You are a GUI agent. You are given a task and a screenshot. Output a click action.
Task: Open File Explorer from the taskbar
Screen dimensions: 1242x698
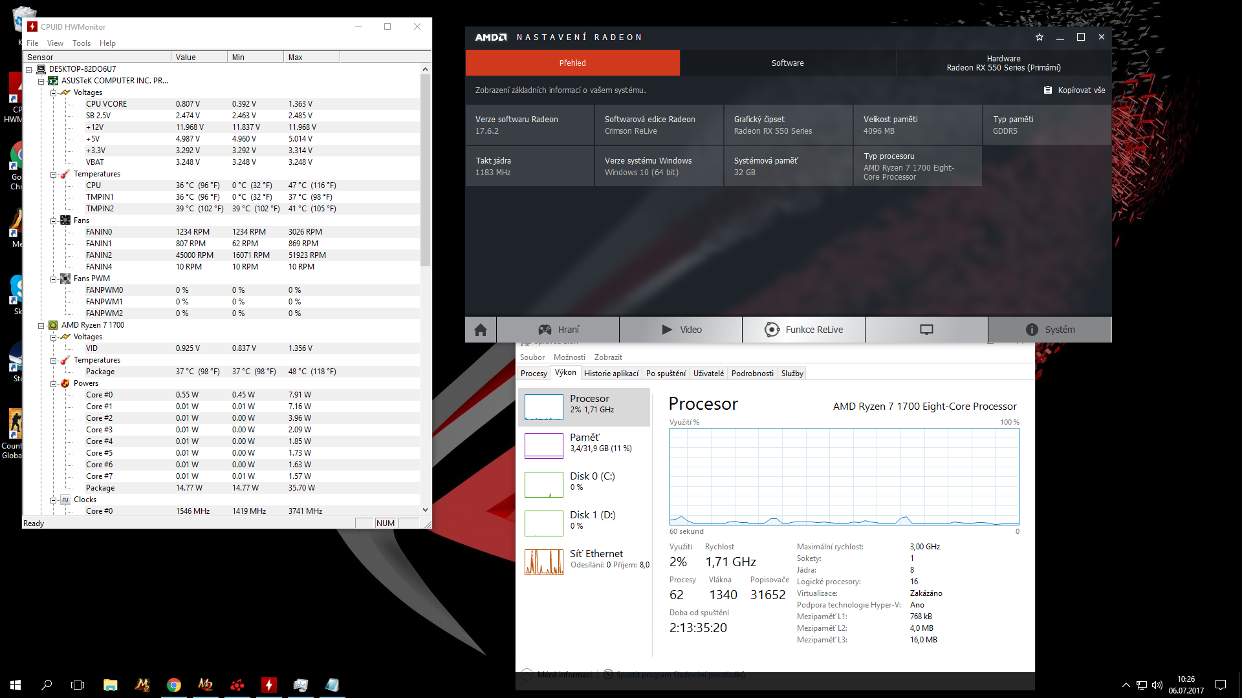point(111,685)
